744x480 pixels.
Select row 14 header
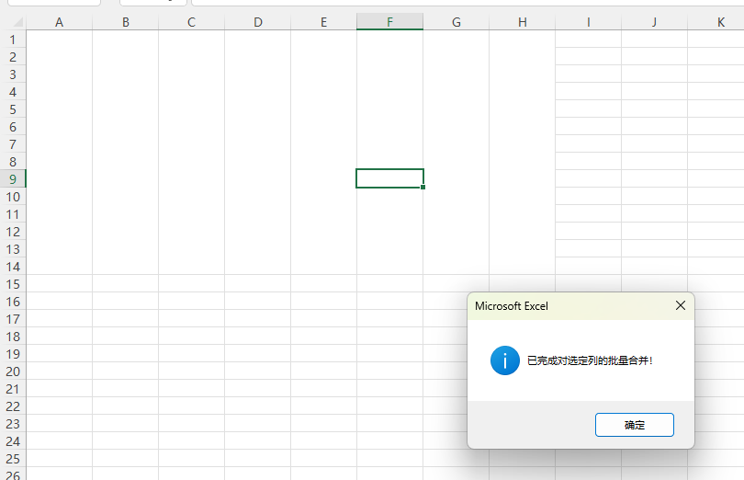13,266
